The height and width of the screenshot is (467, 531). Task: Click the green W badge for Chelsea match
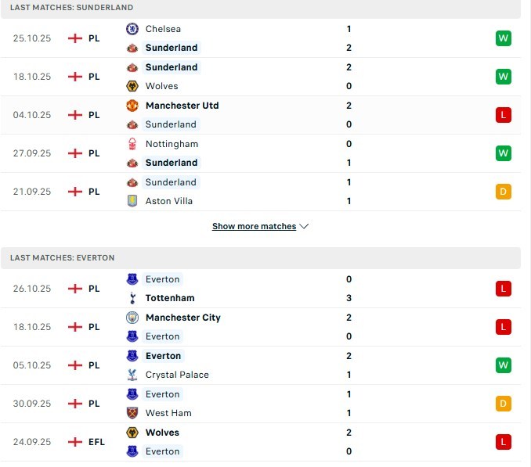[503, 38]
